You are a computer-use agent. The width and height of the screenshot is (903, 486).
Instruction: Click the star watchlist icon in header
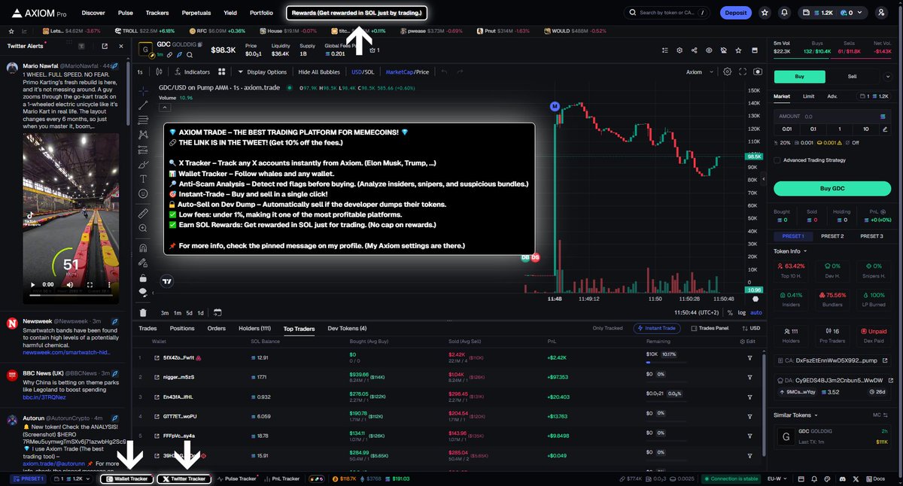[x=765, y=13]
